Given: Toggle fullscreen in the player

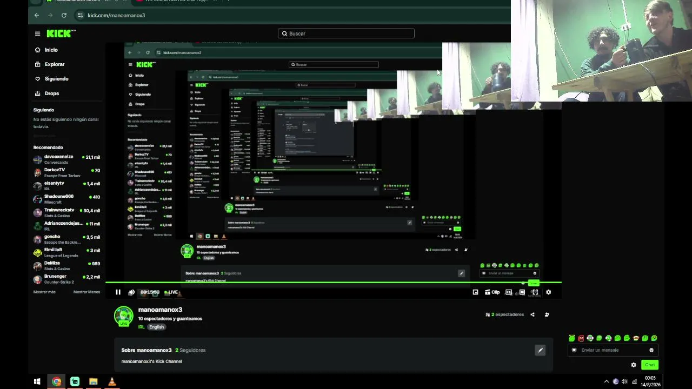Looking at the screenshot, I should [535, 292].
